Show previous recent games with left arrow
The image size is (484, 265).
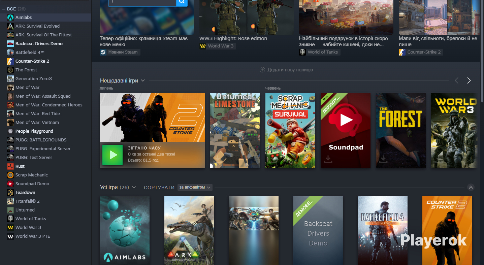(457, 80)
